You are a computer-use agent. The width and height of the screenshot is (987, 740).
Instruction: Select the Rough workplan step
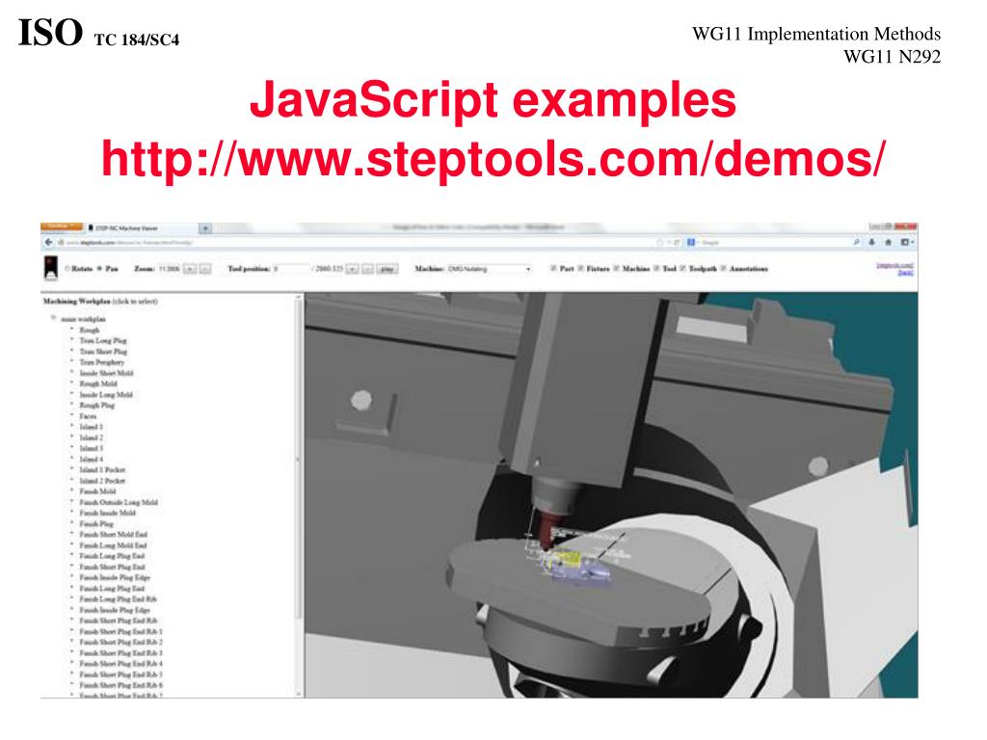click(x=90, y=330)
